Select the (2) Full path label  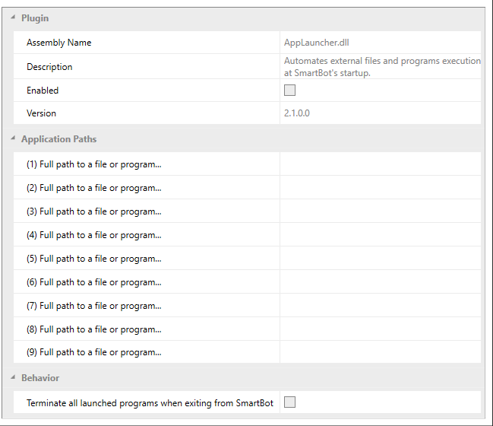(x=93, y=188)
